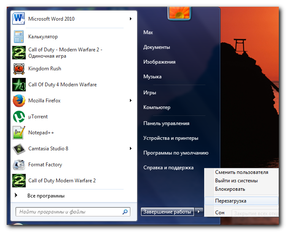Select the Сон sleep option
Viewport: 286px width, 232px height.
(220, 213)
